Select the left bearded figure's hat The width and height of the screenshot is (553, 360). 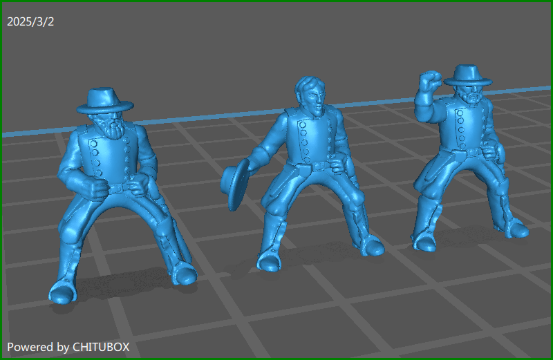pyautogui.click(x=104, y=101)
